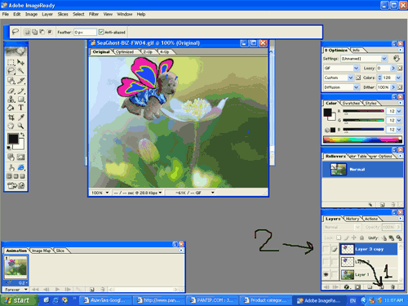Viewport: 408px width, 306px height.
Task: Click the red R slider track
Action: [363, 111]
